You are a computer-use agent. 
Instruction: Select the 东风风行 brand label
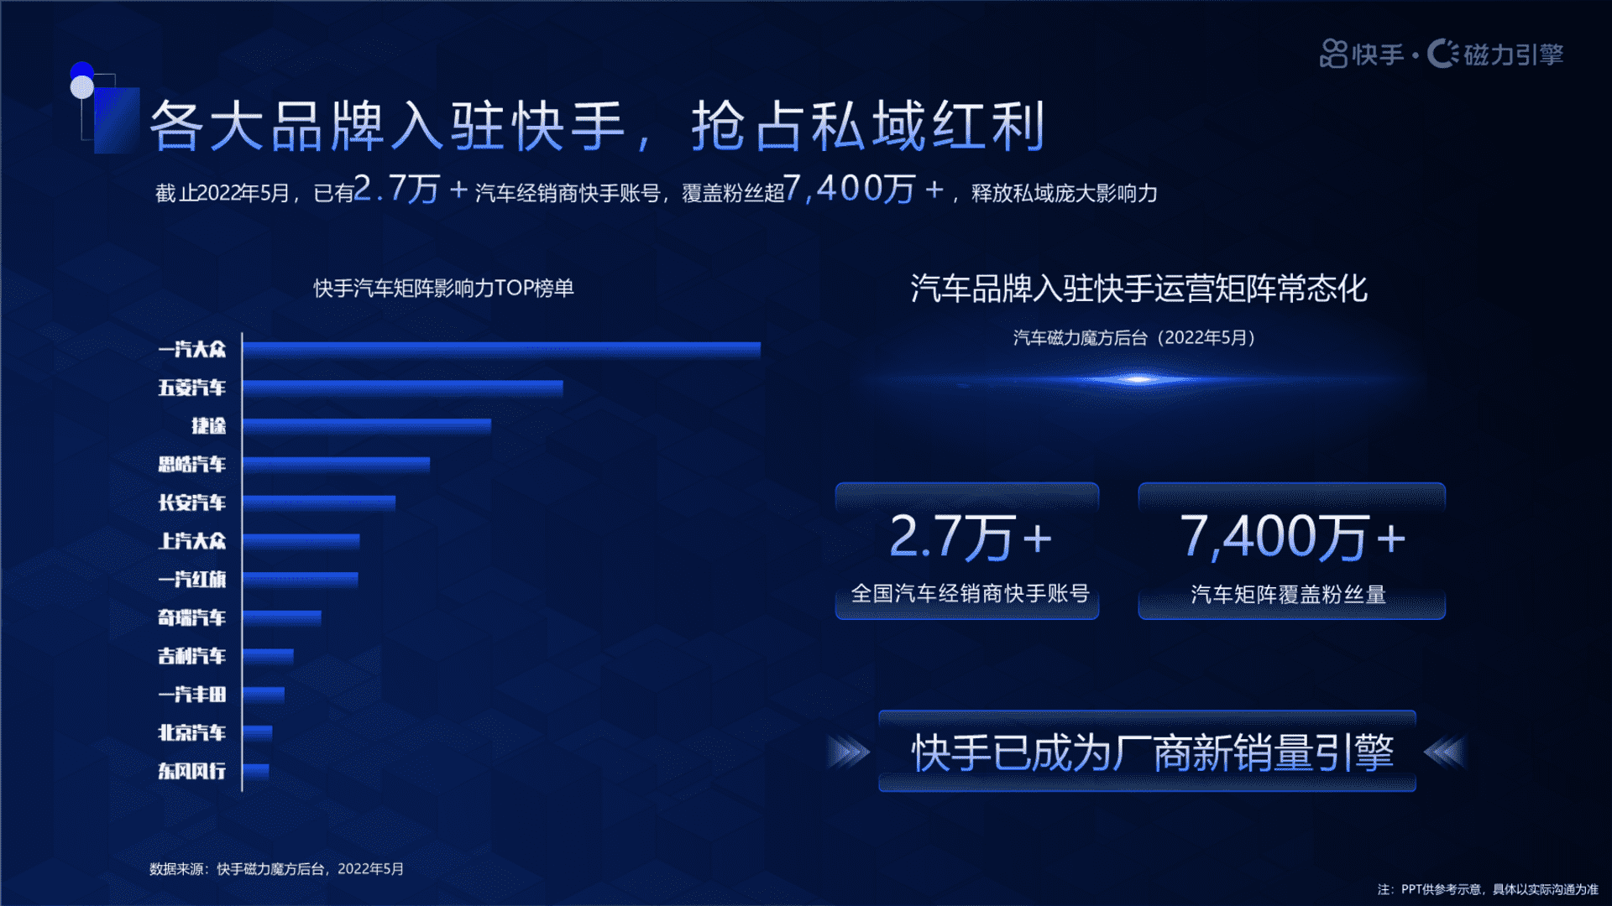pyautogui.click(x=192, y=771)
